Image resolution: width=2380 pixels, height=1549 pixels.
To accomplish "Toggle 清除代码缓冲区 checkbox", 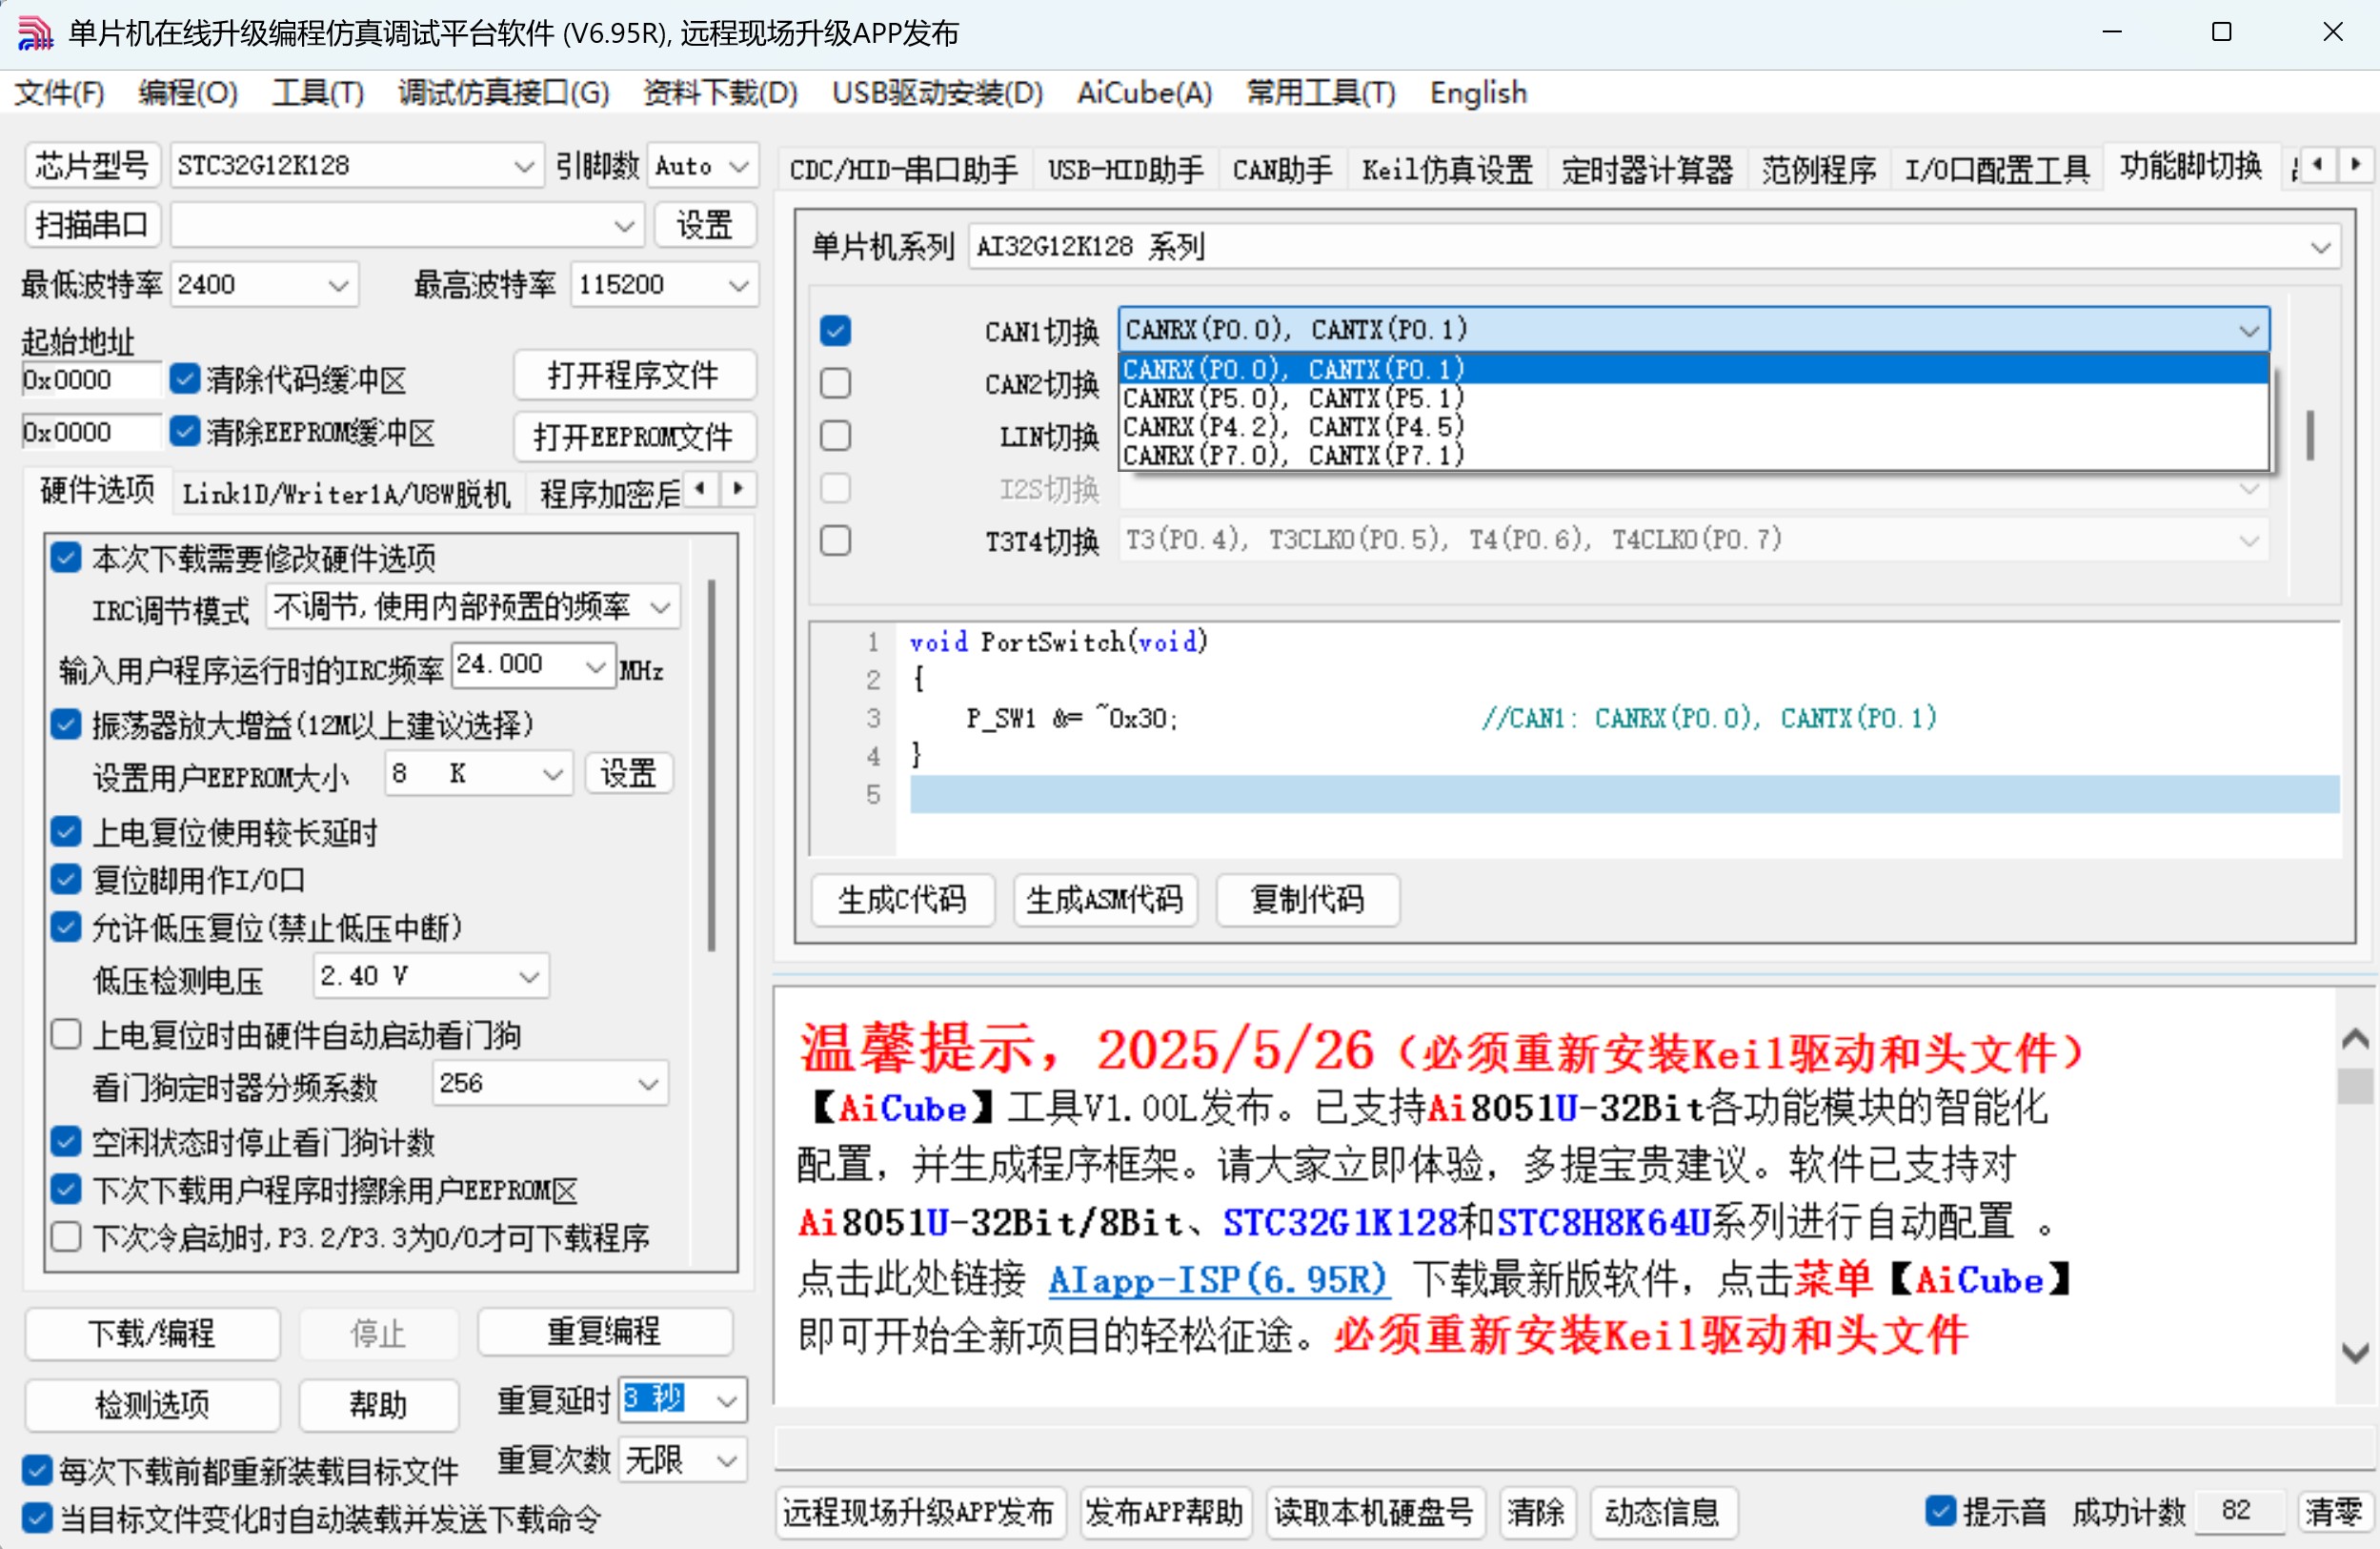I will [x=184, y=378].
